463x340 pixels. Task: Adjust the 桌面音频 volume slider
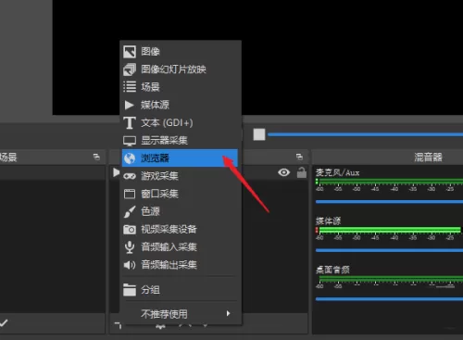coord(389,299)
